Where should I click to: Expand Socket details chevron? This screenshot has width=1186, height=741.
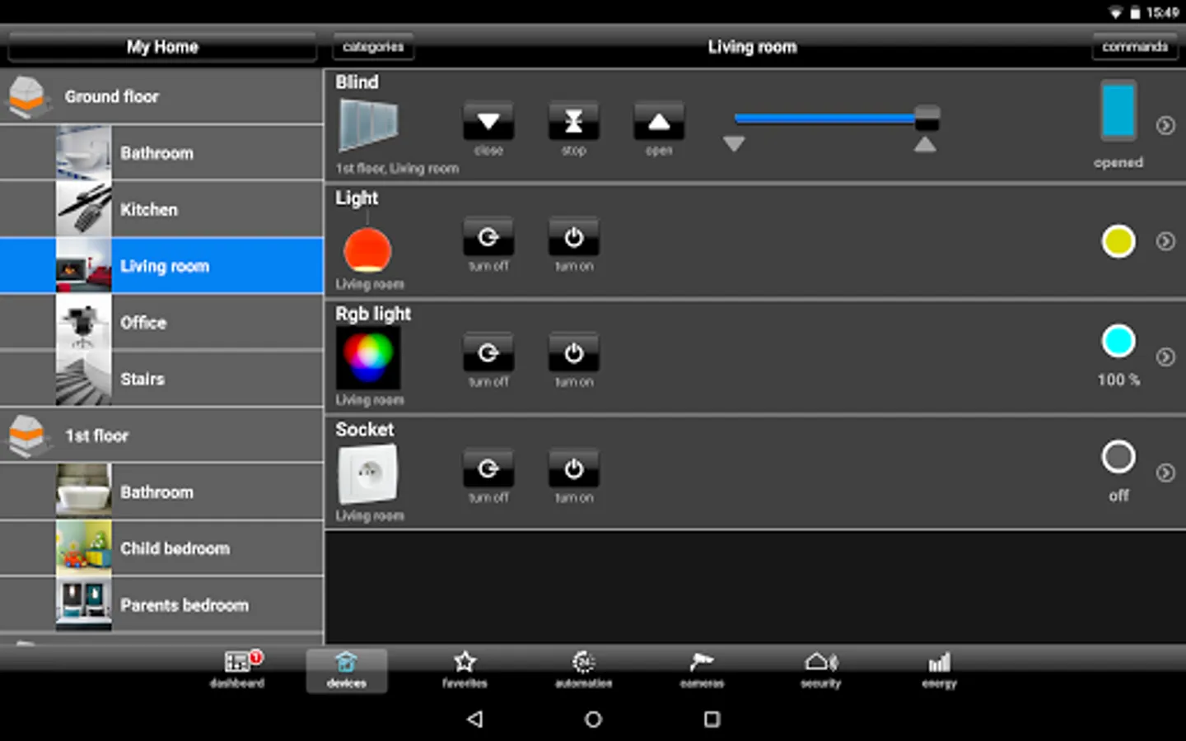click(1165, 473)
